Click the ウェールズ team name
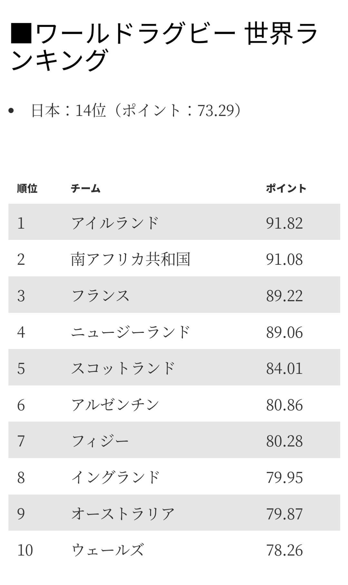Screen dimensions: 348x585 point(108,550)
